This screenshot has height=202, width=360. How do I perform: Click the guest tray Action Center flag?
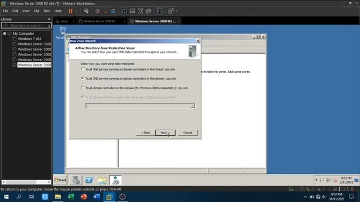pos(322,181)
